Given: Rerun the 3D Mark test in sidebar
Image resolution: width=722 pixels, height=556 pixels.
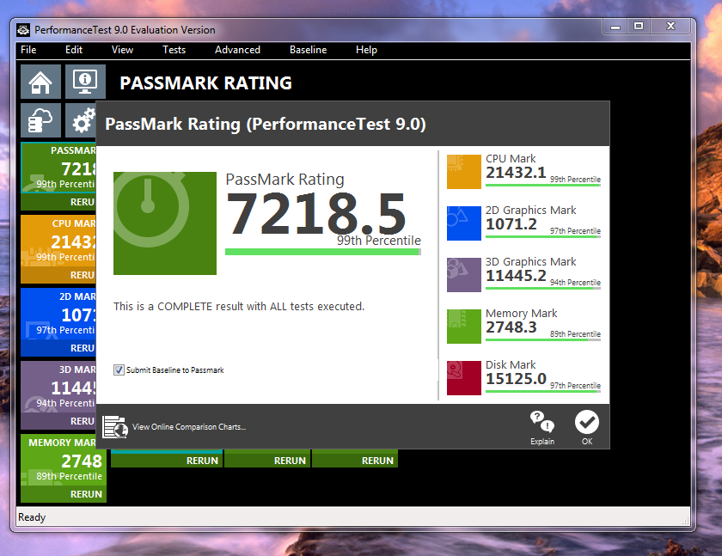Looking at the screenshot, I should [x=58, y=421].
